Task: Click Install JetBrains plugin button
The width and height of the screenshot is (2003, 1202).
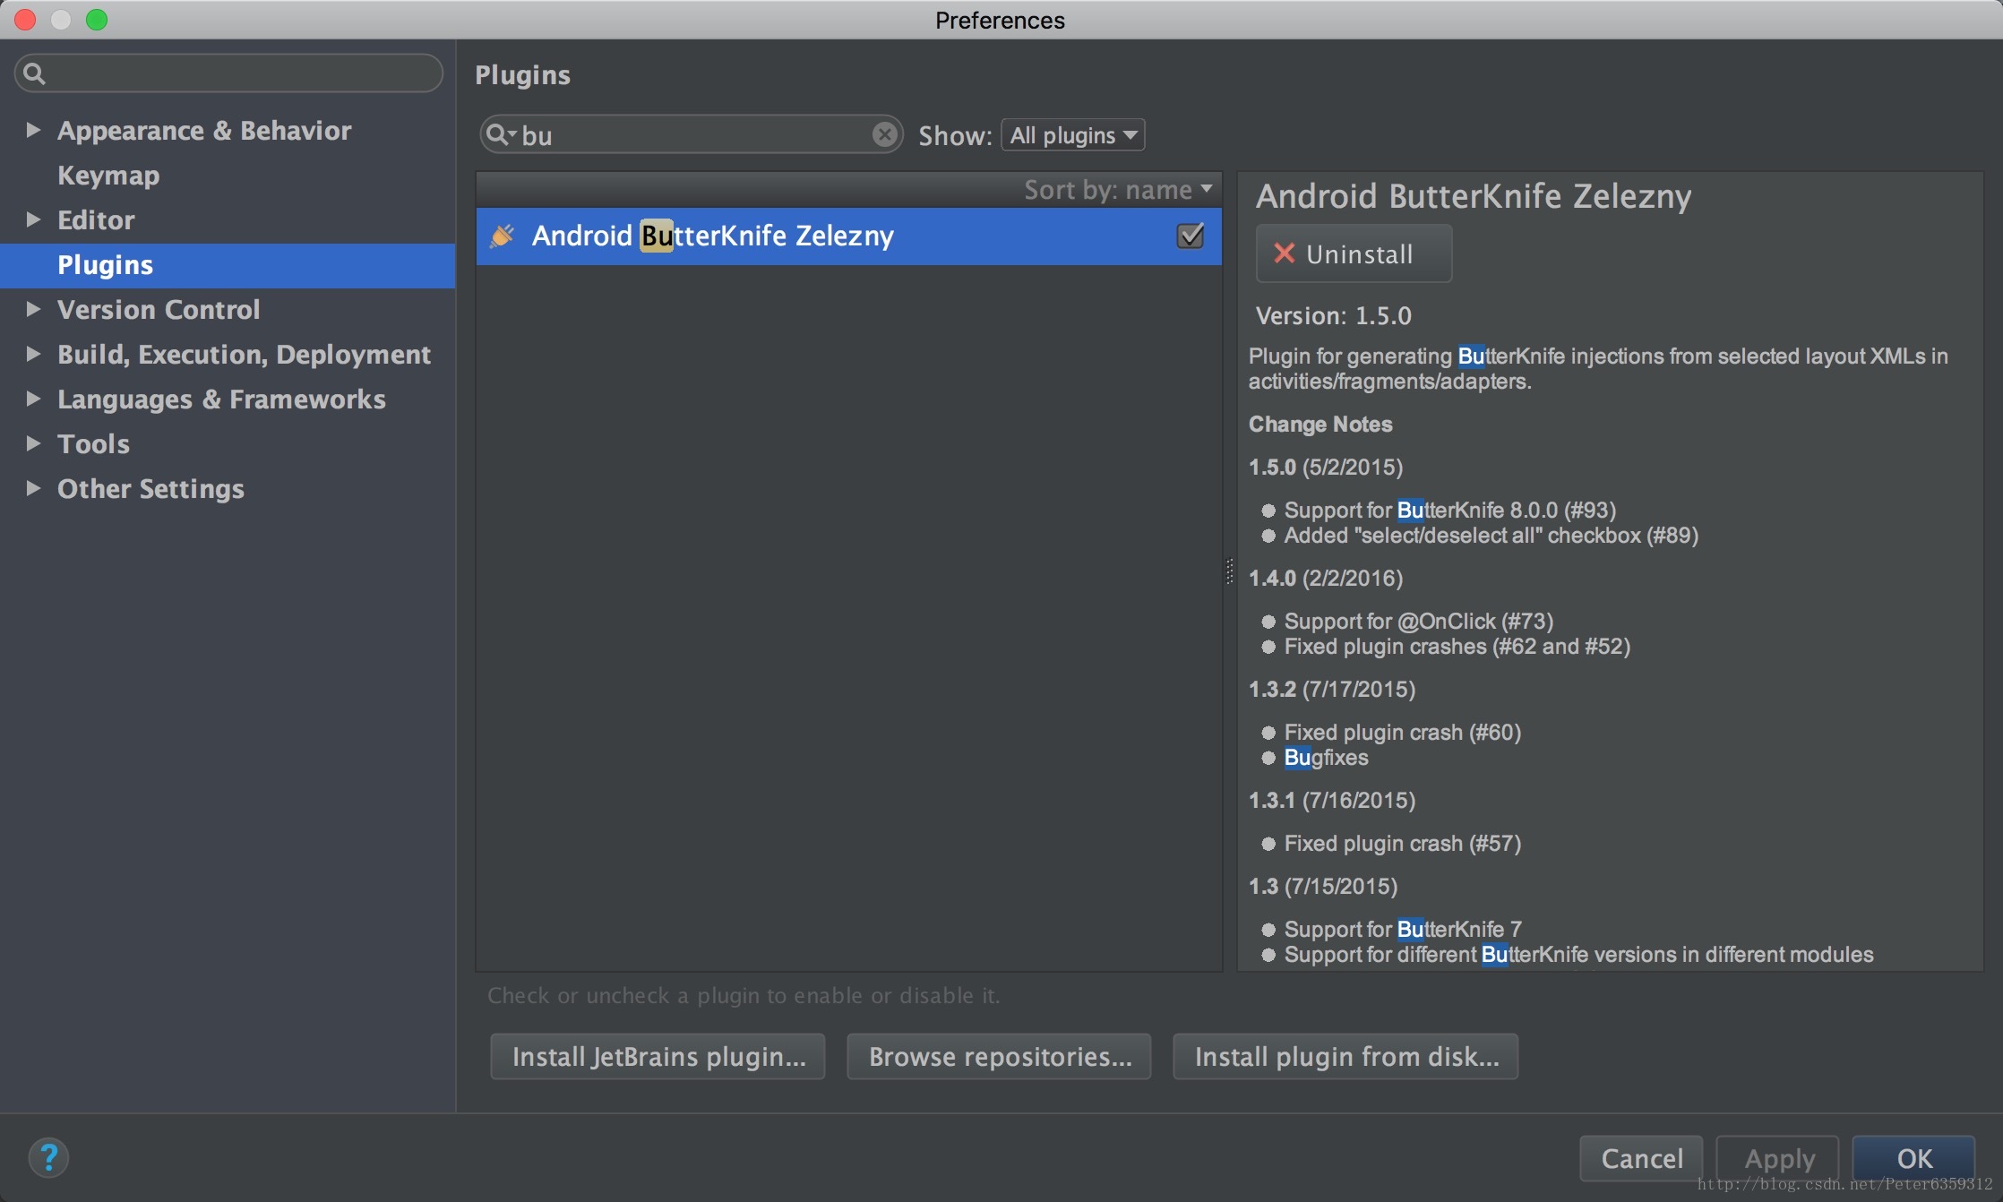Action: point(658,1057)
